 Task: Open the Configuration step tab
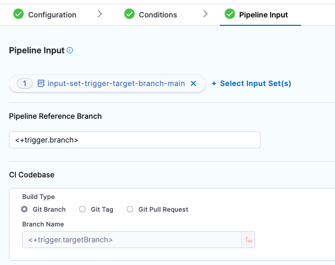[52, 15]
